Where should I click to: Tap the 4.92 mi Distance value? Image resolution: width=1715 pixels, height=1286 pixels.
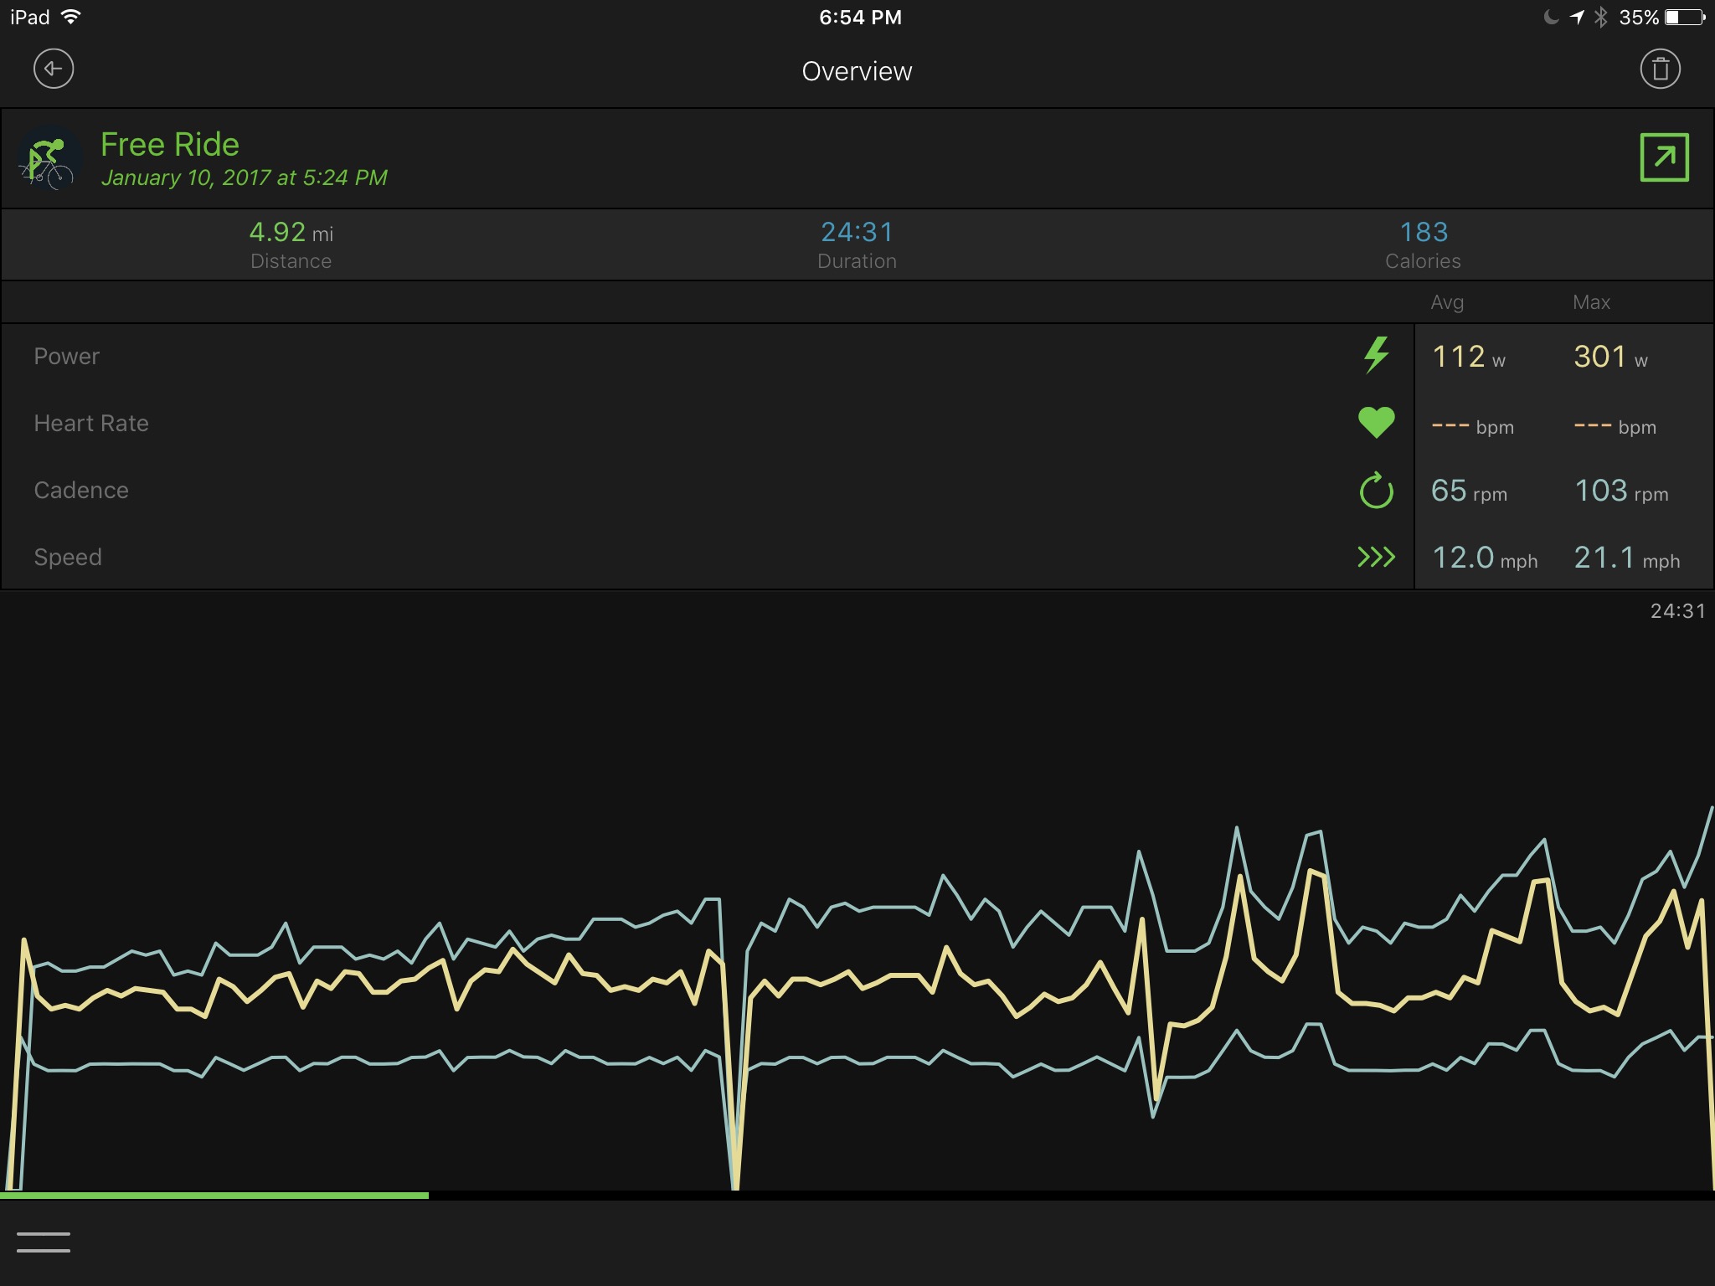pyautogui.click(x=291, y=232)
